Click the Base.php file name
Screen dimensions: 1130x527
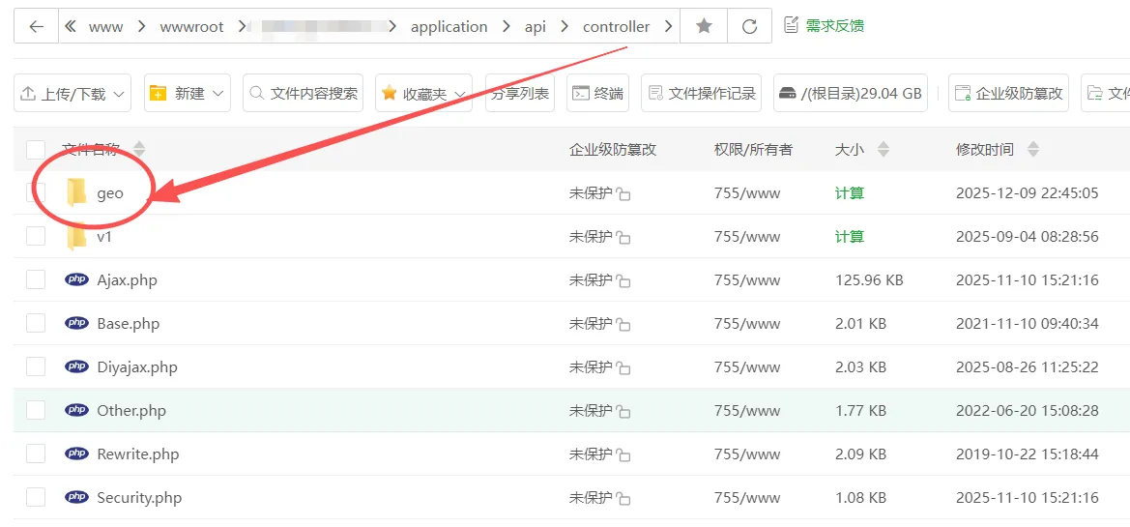pyautogui.click(x=129, y=324)
